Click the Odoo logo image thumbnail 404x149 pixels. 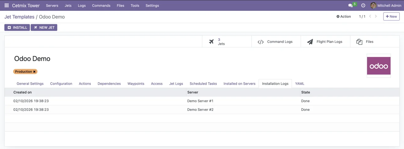(x=378, y=66)
